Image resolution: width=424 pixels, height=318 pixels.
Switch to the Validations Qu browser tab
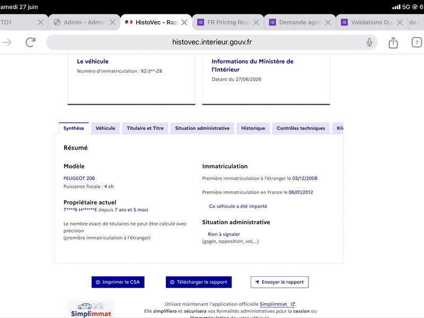pos(372,22)
